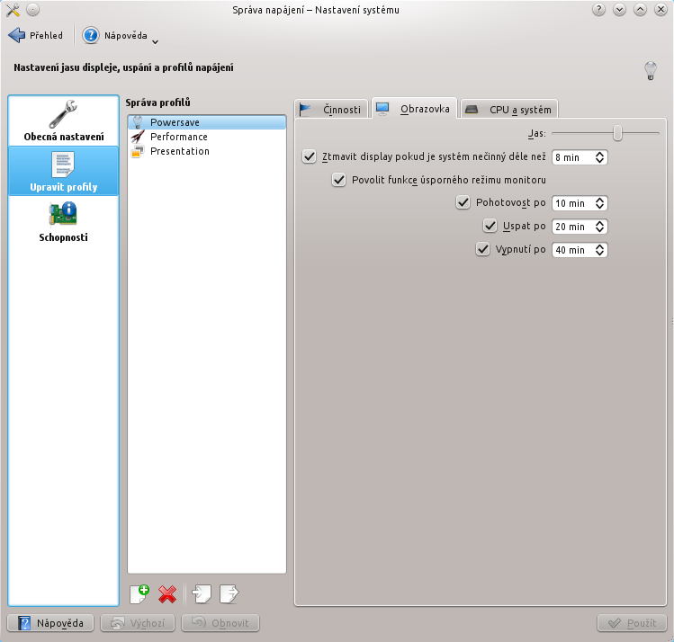Click the back arrow Přehled icon

(x=17, y=35)
